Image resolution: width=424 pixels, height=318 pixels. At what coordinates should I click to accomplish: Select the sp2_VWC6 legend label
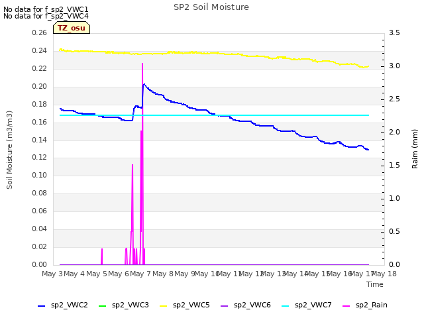click(252, 305)
